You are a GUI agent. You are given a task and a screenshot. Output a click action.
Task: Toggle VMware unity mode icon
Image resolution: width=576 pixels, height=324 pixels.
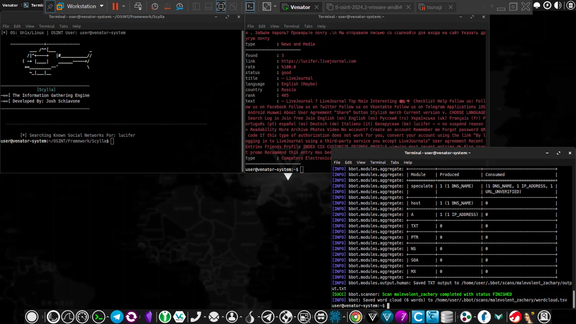(x=233, y=6)
